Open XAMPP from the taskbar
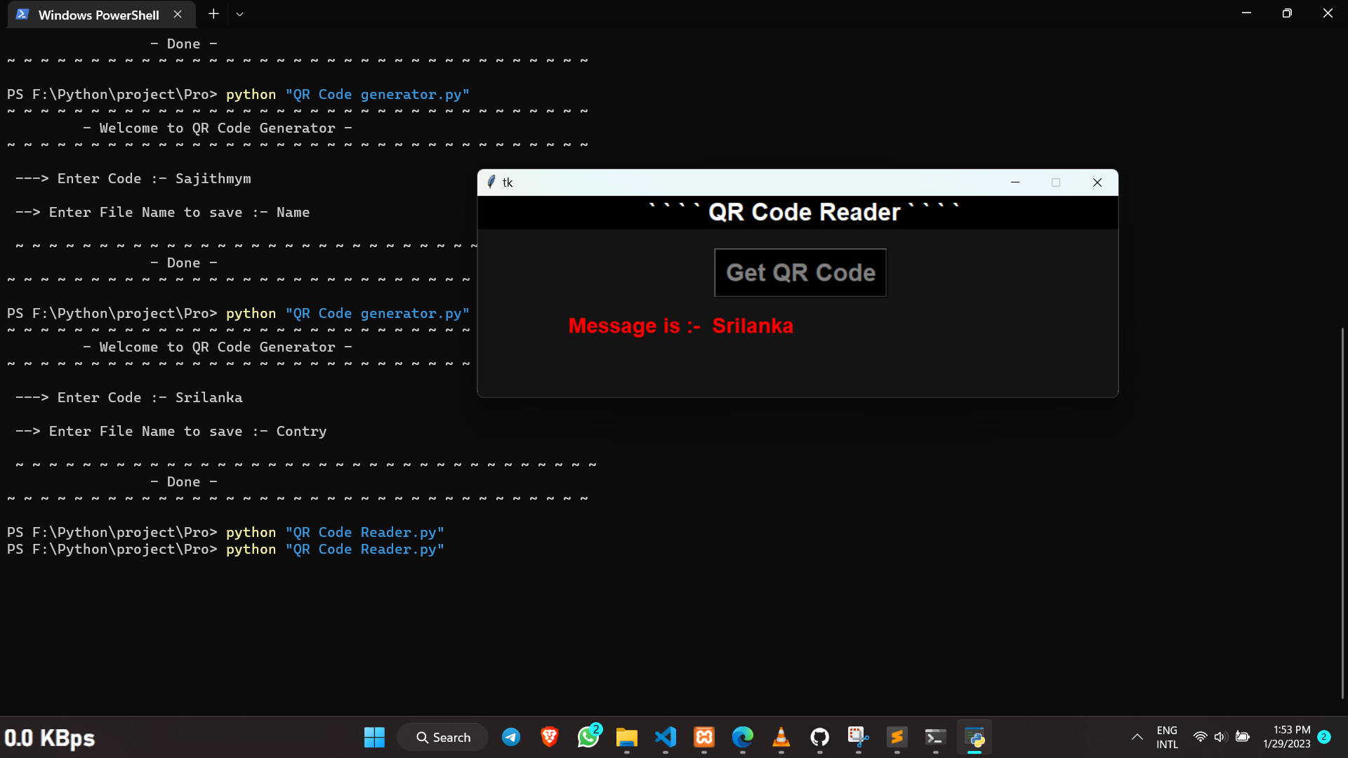The image size is (1348, 758). 704,737
